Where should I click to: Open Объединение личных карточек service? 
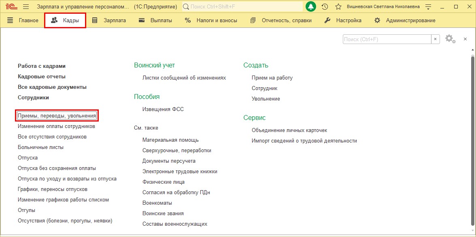point(289,130)
